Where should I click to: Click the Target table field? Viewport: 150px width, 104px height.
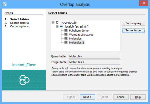(x=94, y=62)
